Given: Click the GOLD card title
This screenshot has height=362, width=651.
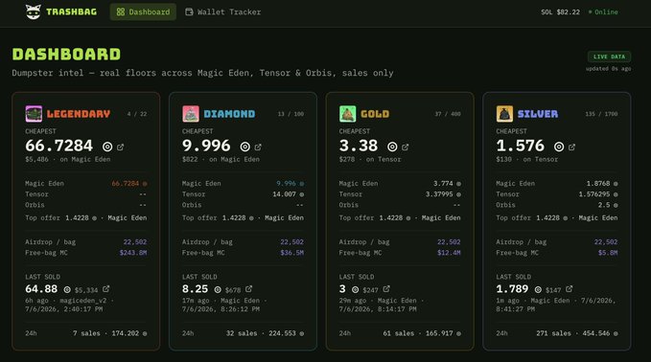Looking at the screenshot, I should pos(375,114).
